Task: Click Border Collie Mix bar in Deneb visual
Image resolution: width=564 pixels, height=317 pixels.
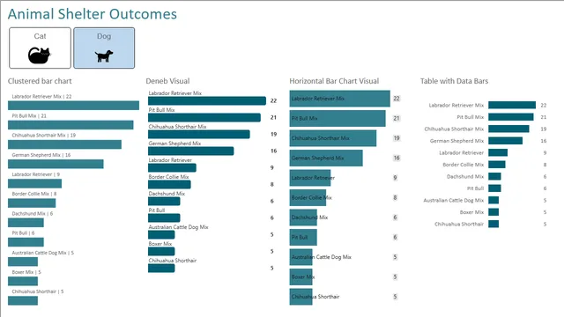Action: click(x=169, y=184)
